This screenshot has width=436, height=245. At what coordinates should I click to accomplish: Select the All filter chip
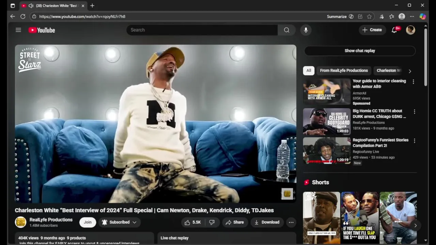pyautogui.click(x=309, y=70)
